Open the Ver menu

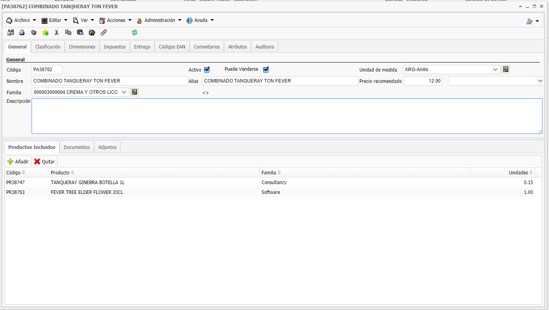[x=83, y=20]
